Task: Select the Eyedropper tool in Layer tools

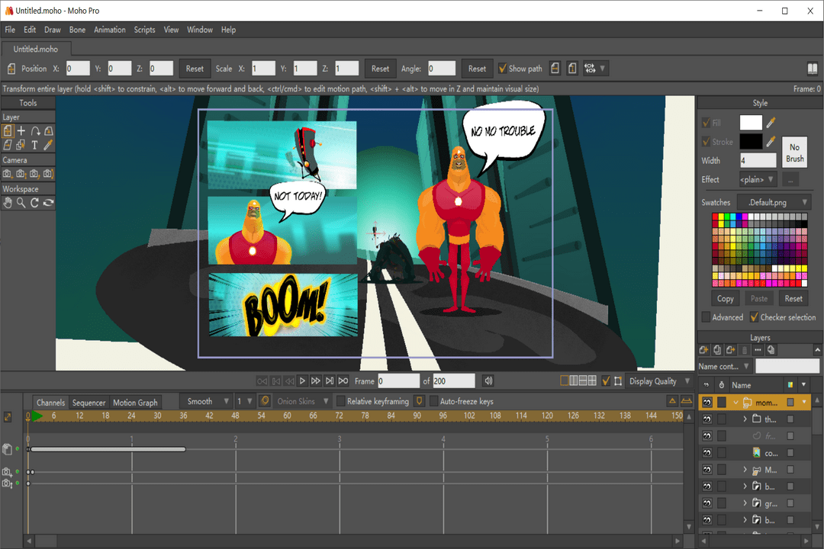Action: (x=49, y=145)
